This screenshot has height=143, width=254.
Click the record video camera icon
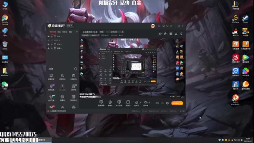pos(157,103)
